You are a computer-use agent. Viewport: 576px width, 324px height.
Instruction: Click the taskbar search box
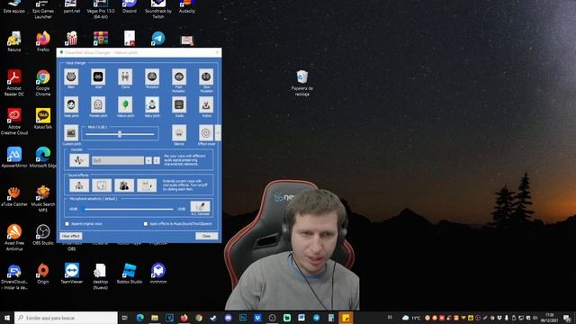click(x=66, y=318)
